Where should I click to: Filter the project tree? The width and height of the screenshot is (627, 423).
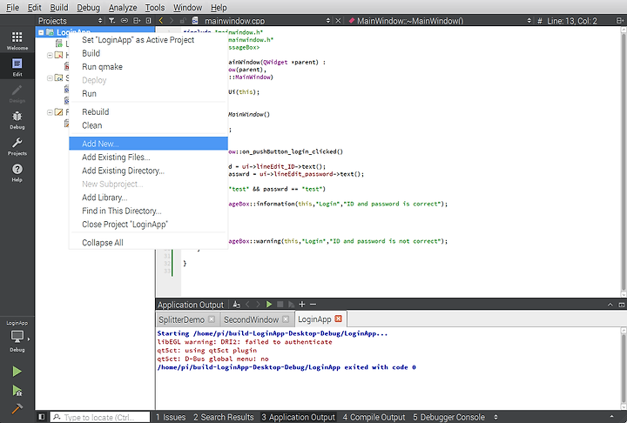tap(112, 20)
